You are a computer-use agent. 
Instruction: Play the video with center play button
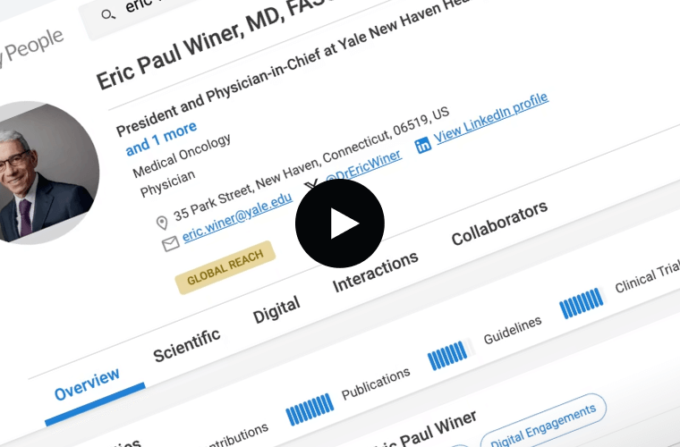tap(340, 223)
